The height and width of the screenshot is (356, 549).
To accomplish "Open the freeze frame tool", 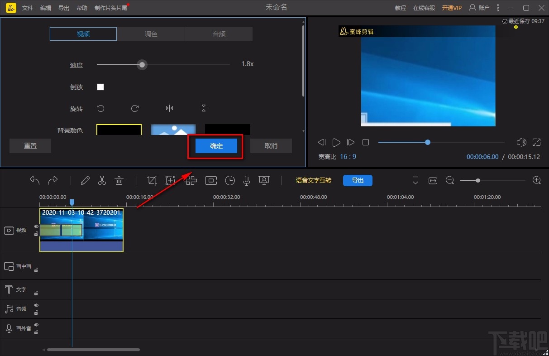I will [x=211, y=180].
